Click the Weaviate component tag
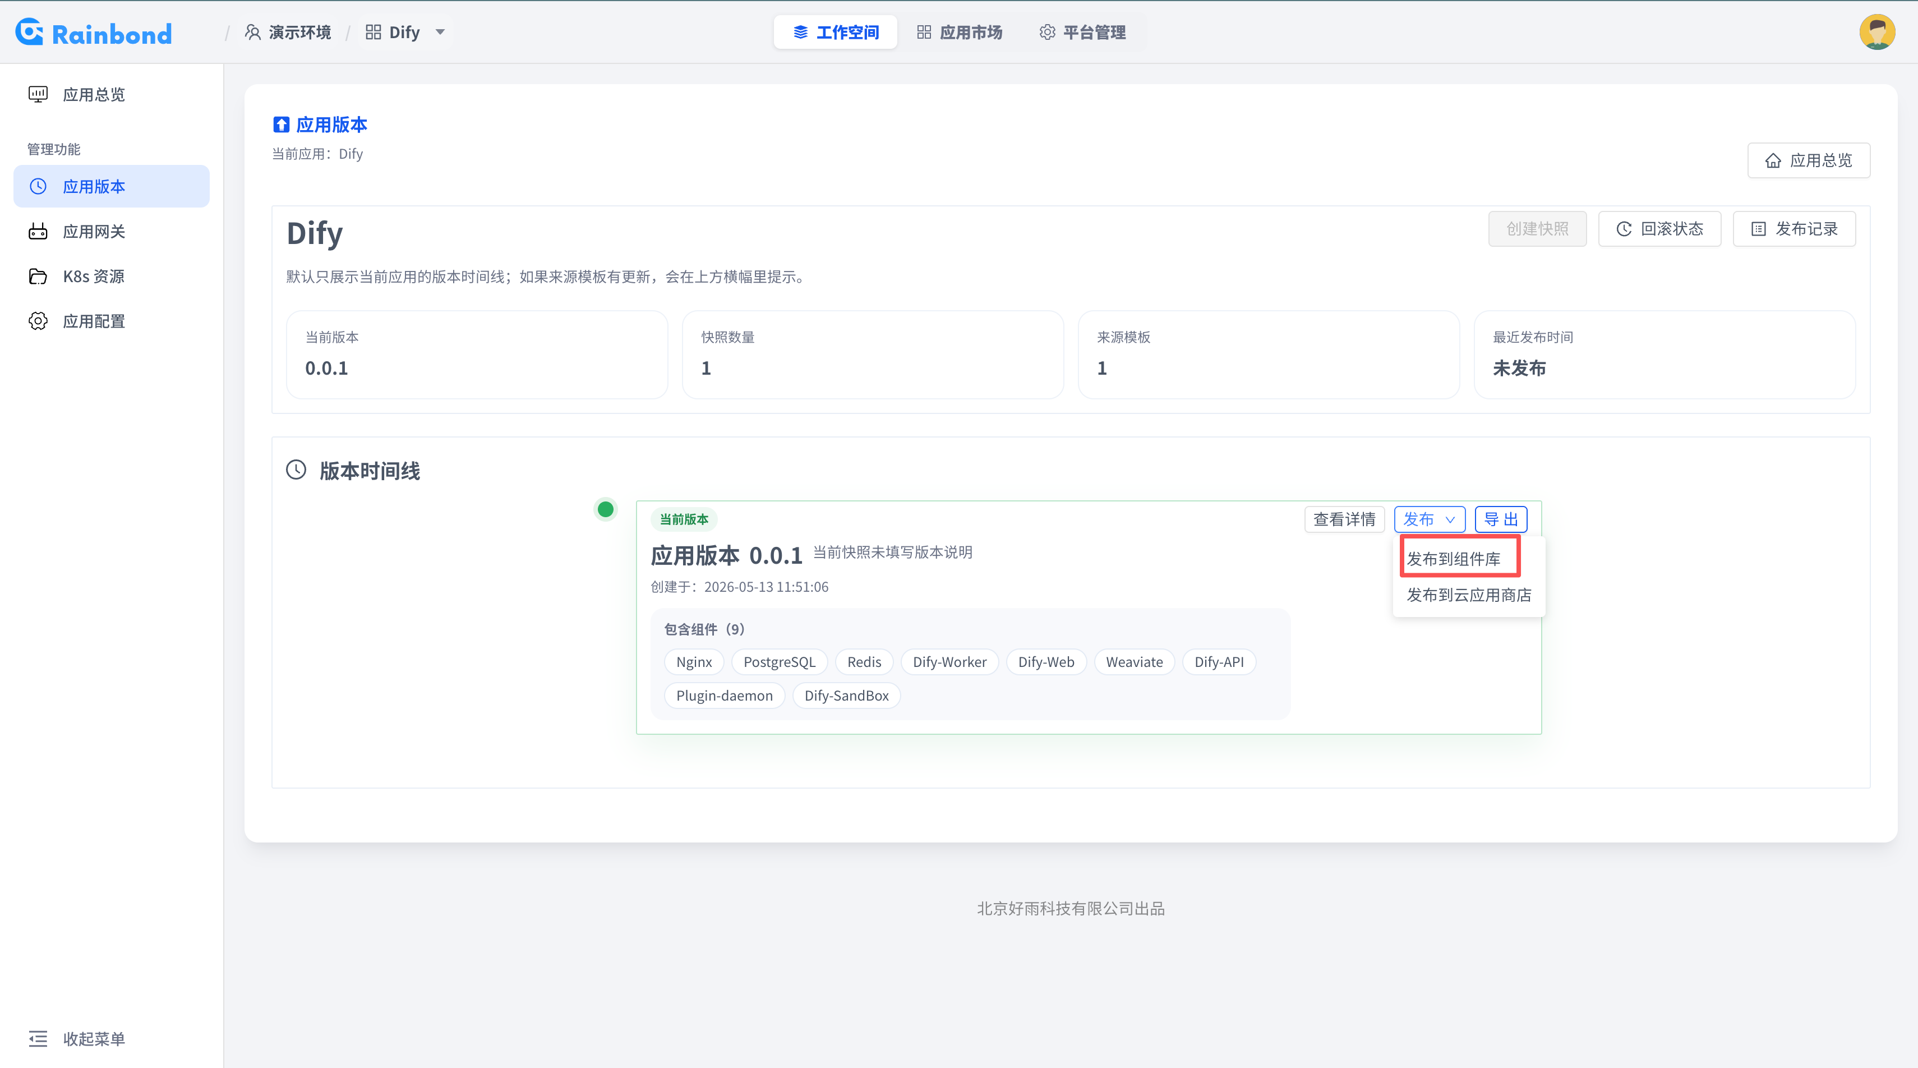Image resolution: width=1918 pixels, height=1068 pixels. 1134,662
